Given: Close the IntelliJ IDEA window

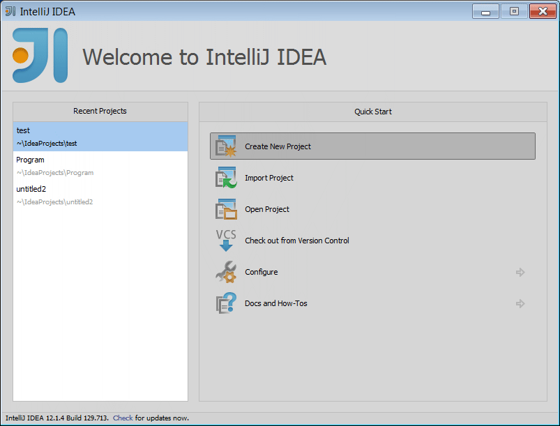Looking at the screenshot, I should click(543, 11).
